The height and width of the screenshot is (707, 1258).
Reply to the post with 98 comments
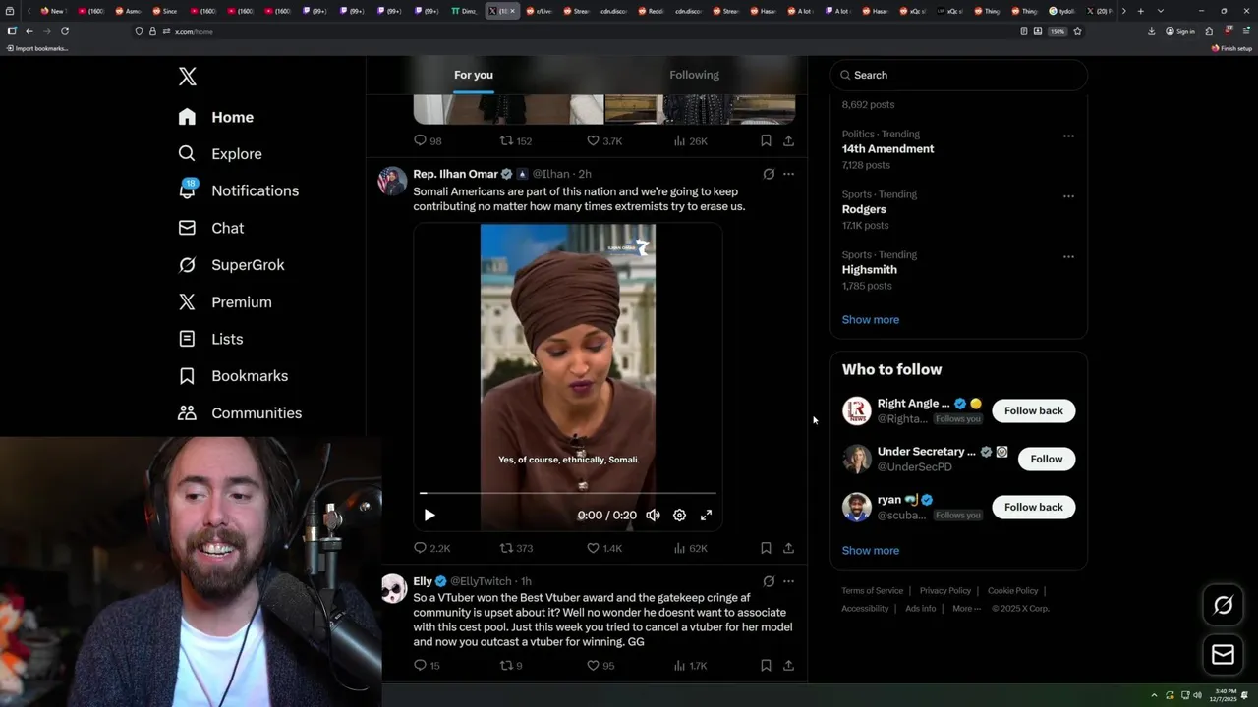[428, 140]
